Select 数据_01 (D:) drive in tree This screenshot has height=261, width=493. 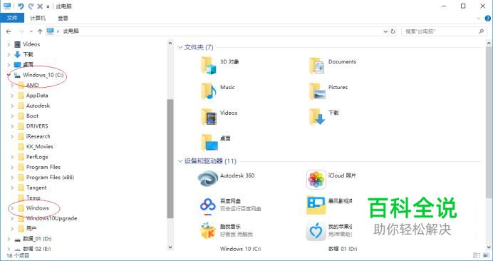pos(37,239)
